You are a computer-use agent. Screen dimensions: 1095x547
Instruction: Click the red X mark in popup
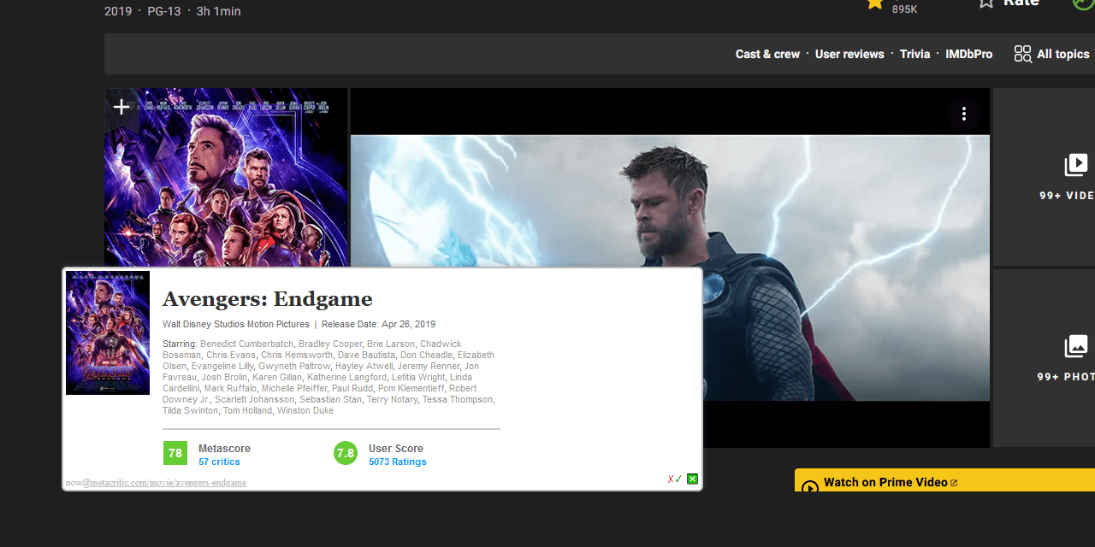pos(671,479)
